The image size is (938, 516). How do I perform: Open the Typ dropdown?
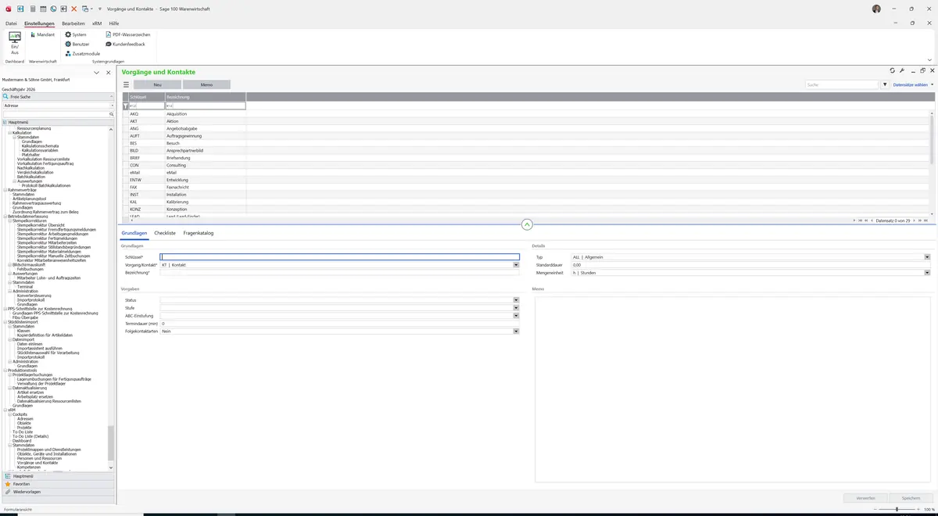(927, 257)
